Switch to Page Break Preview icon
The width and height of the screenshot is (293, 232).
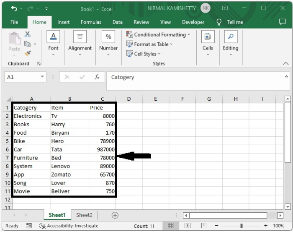click(x=204, y=225)
